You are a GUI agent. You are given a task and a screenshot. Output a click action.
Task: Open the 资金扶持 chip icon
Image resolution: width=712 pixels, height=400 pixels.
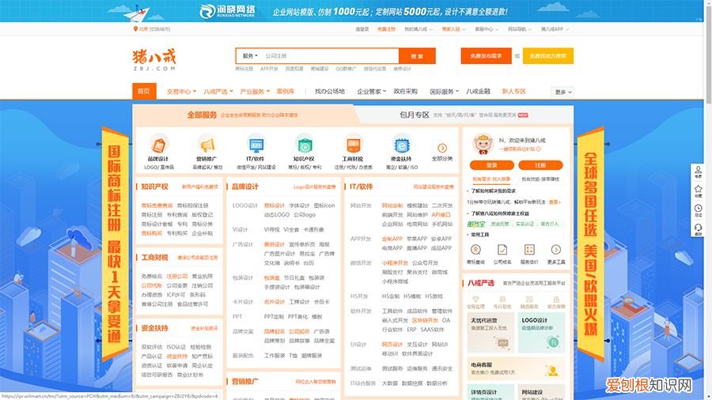[x=401, y=144]
